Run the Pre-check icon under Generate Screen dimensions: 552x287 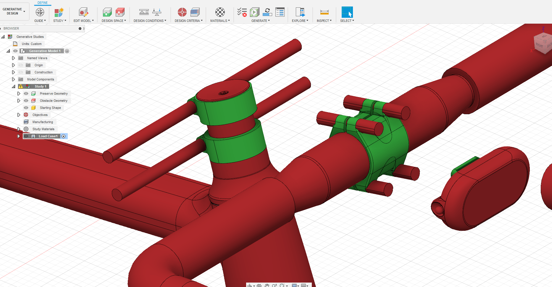click(x=242, y=12)
